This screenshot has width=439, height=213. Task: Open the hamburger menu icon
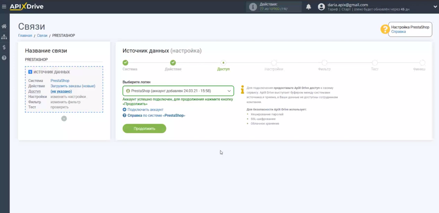point(4,7)
